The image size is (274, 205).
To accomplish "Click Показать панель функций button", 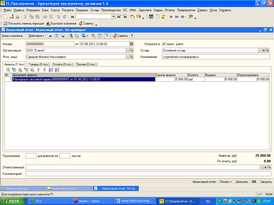I will pyautogui.click(x=24, y=23).
